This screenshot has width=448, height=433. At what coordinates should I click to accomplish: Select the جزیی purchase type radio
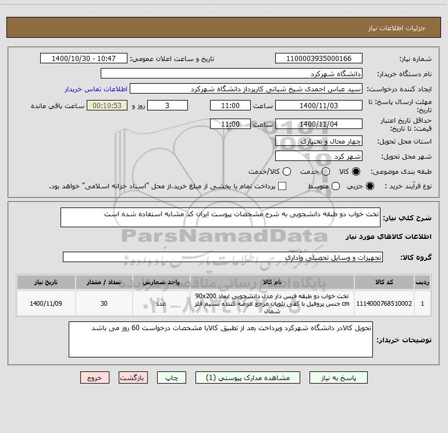pyautogui.click(x=370, y=186)
